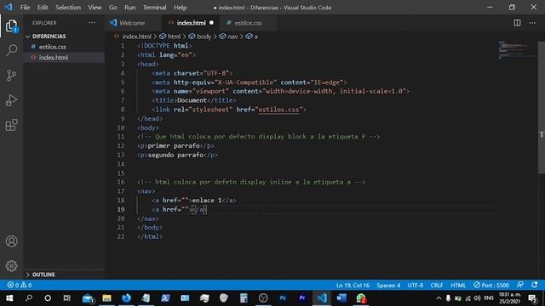Open the Extensions view icon
Screen dimensions: 545x306
click(11, 125)
